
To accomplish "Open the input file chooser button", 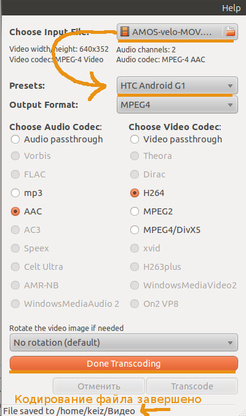I will tap(177, 32).
